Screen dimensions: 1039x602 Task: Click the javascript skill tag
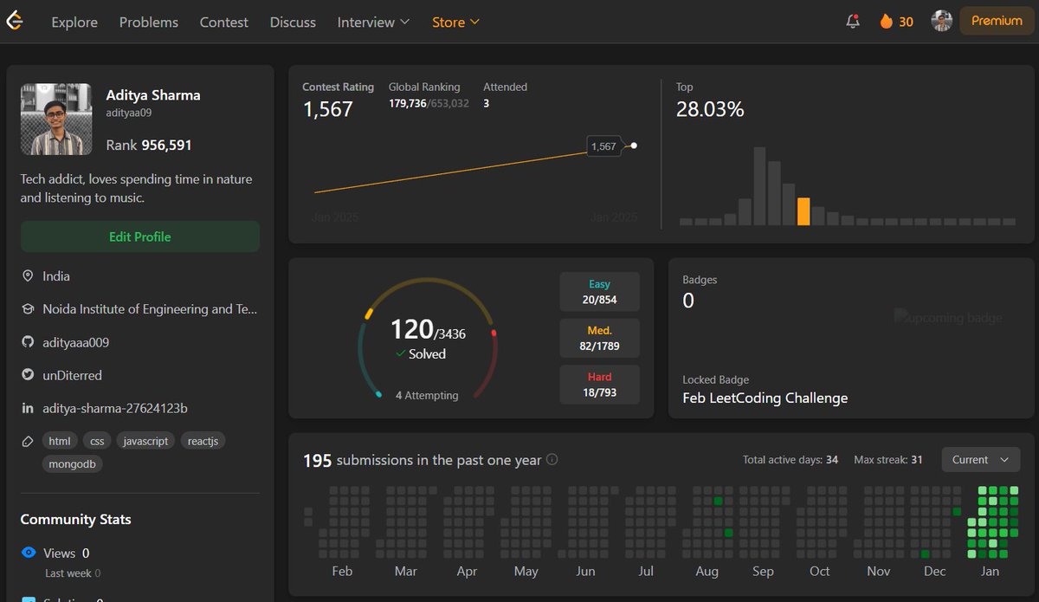click(x=145, y=441)
